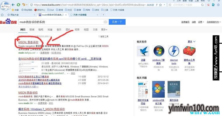Open 设置 settings dropdown

[201, 22]
